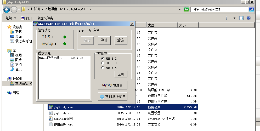The height and width of the screenshot is (131, 260).
Task: Click the MySQL green status indicator
Action: click(65, 44)
